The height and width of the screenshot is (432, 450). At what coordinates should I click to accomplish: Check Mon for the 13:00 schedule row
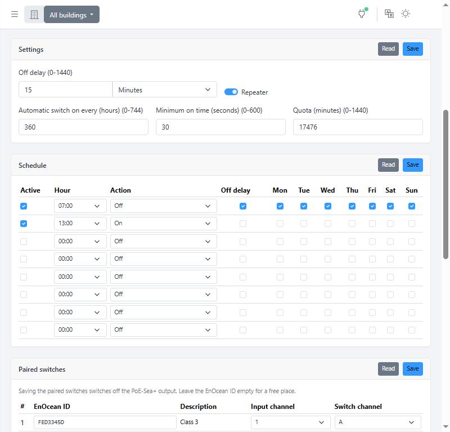click(x=280, y=224)
